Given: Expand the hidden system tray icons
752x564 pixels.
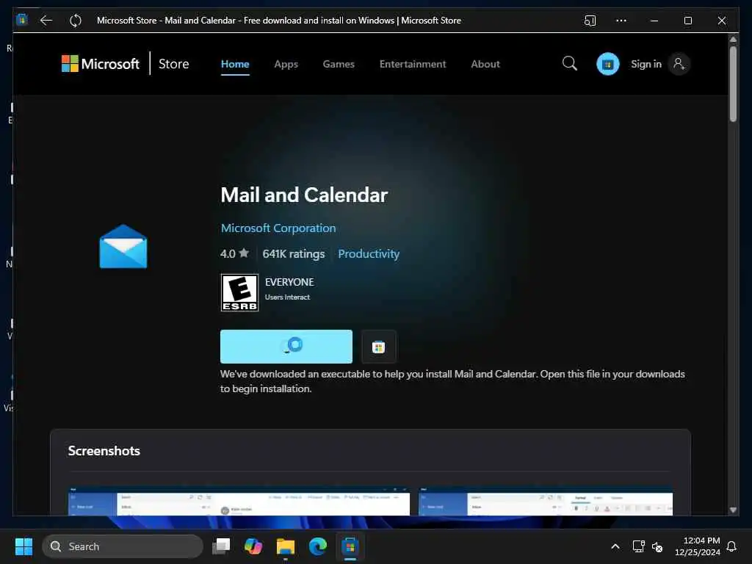Looking at the screenshot, I should [615, 546].
